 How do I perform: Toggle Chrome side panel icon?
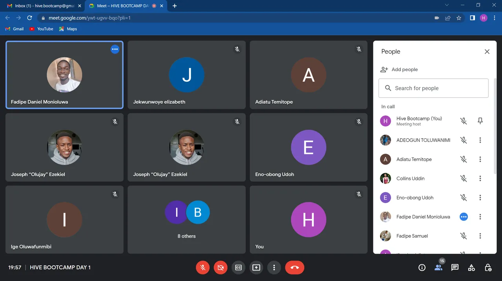coord(473,18)
